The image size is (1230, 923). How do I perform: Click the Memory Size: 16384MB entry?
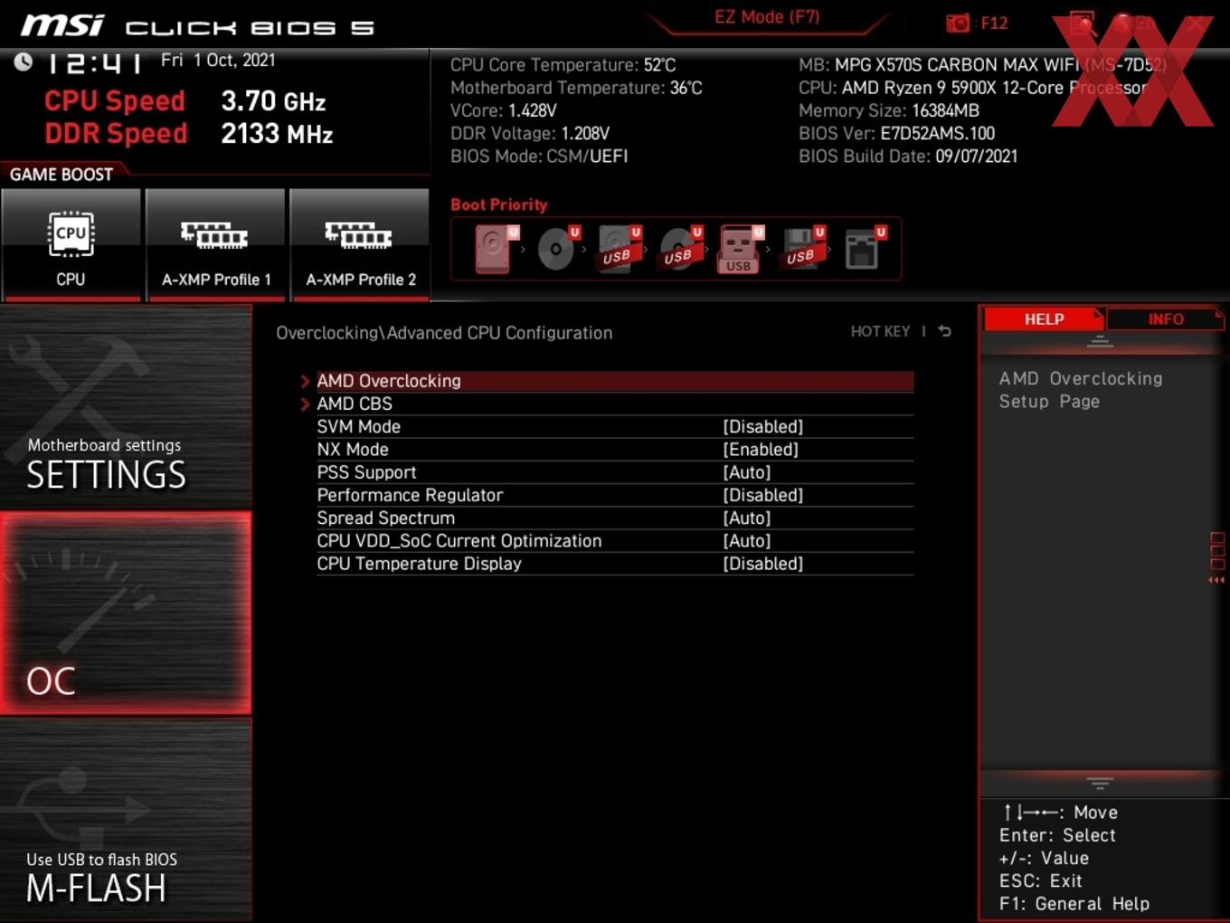pyautogui.click(x=889, y=110)
